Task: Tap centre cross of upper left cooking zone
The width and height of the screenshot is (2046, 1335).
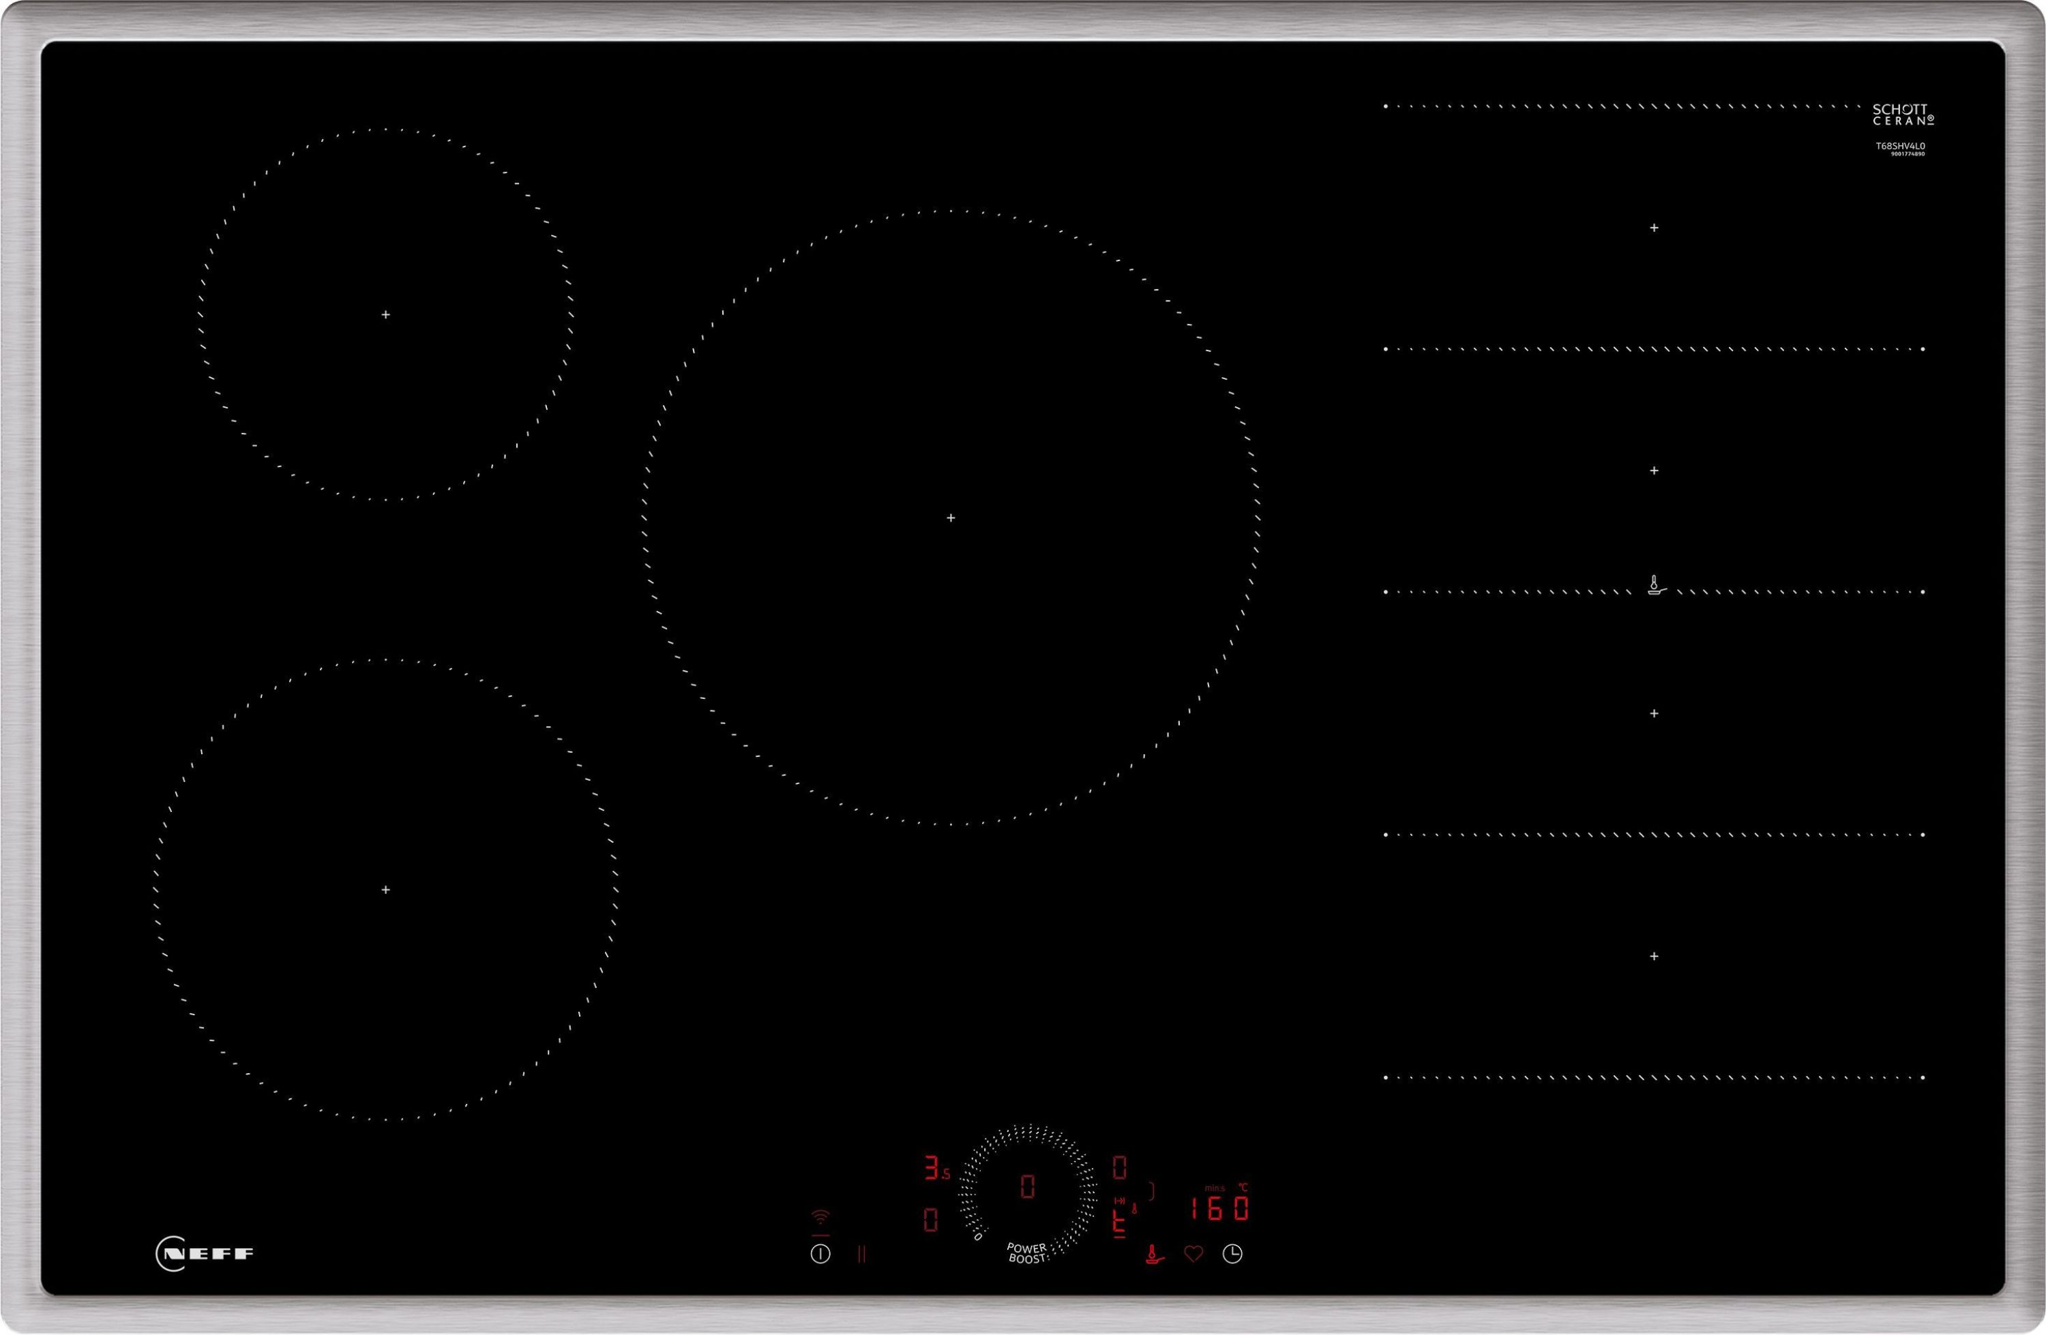Action: point(386,314)
